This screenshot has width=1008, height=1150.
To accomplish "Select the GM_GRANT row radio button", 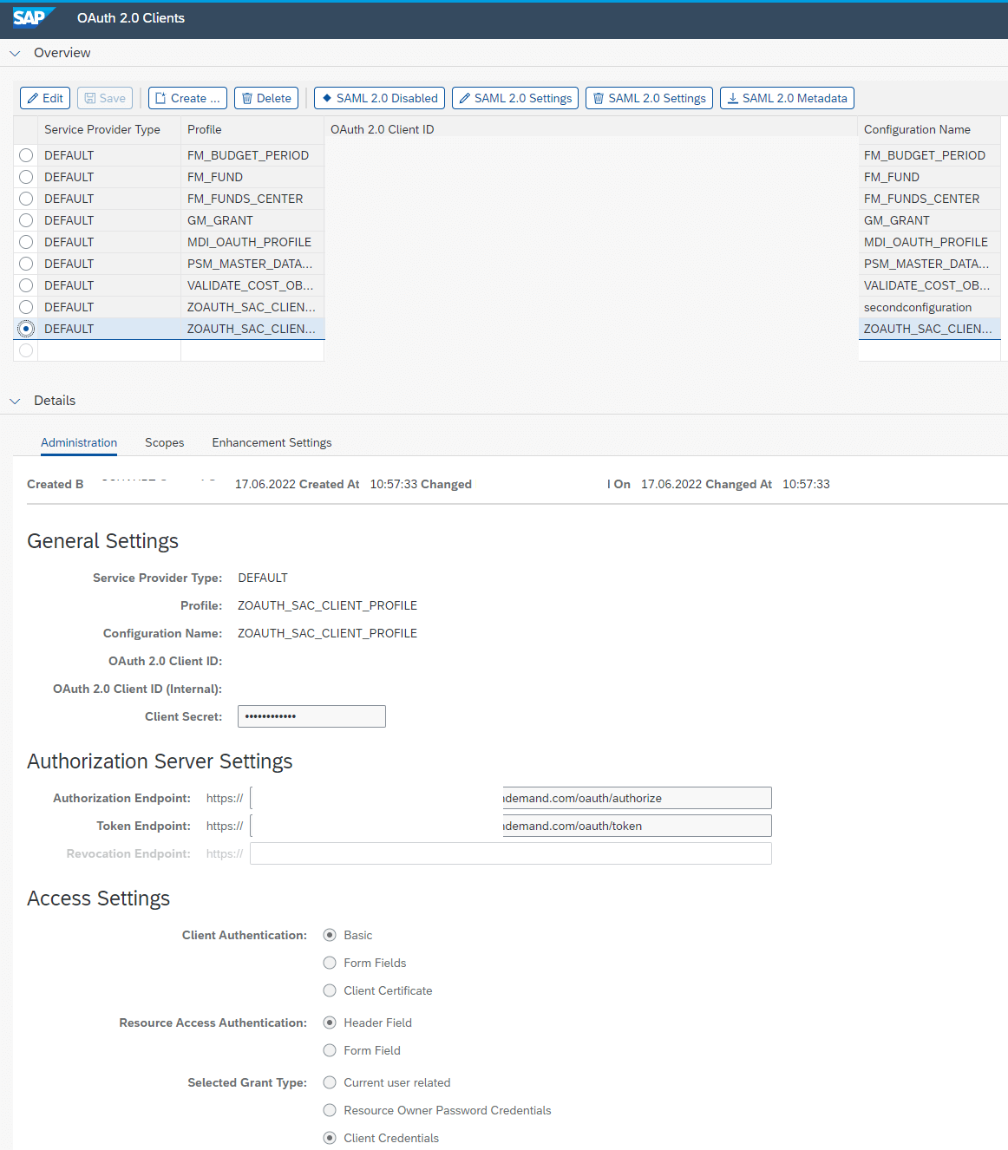I will pos(26,220).
